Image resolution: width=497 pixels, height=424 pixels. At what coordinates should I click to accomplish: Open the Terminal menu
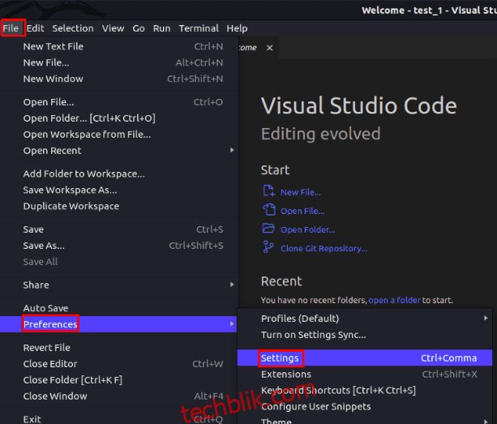(x=199, y=28)
